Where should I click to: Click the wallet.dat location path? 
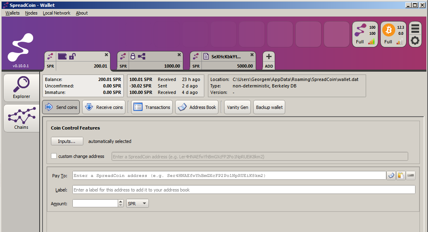[x=295, y=79]
